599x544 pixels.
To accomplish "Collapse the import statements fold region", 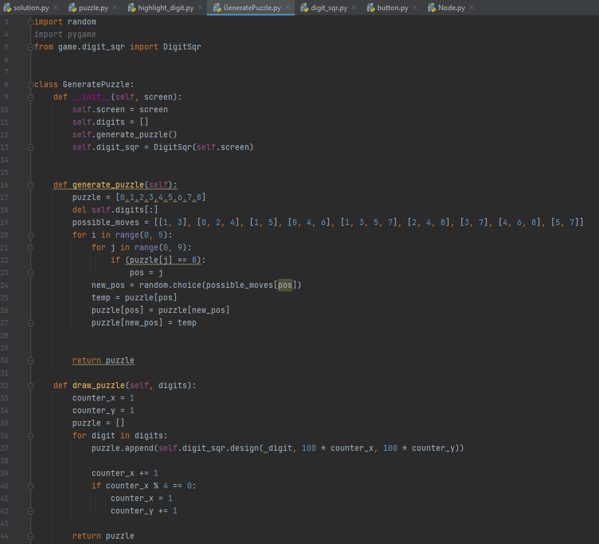I will click(x=29, y=21).
